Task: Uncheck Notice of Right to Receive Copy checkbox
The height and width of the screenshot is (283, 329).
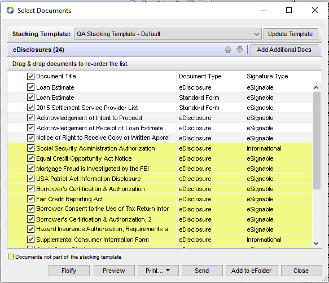Action: (x=30, y=138)
